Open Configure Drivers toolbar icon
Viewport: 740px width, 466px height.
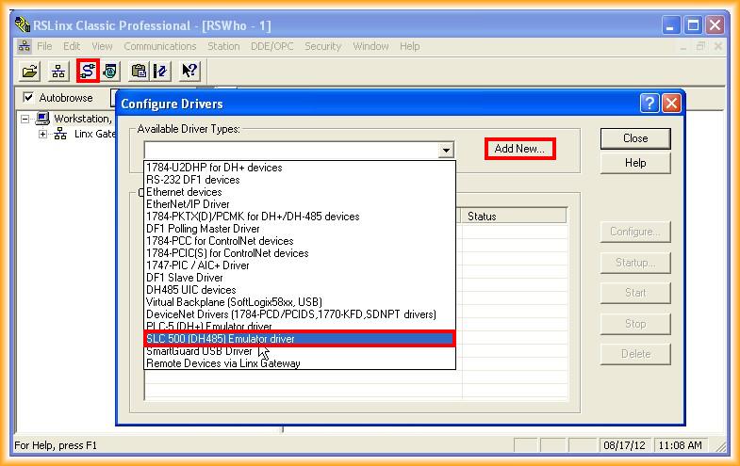[x=88, y=71]
